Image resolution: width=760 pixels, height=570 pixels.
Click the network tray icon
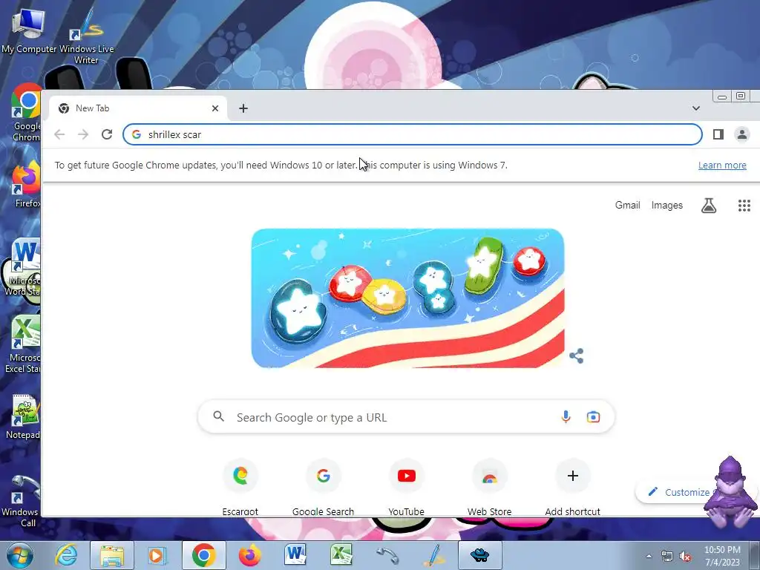pyautogui.click(x=667, y=557)
